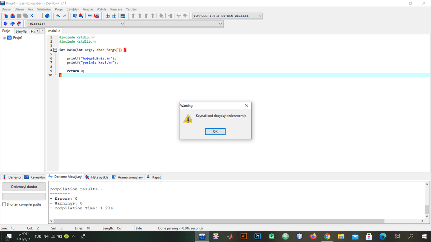Click the Replace toolbar icon
This screenshot has height=242, width=431.
pos(82,16)
